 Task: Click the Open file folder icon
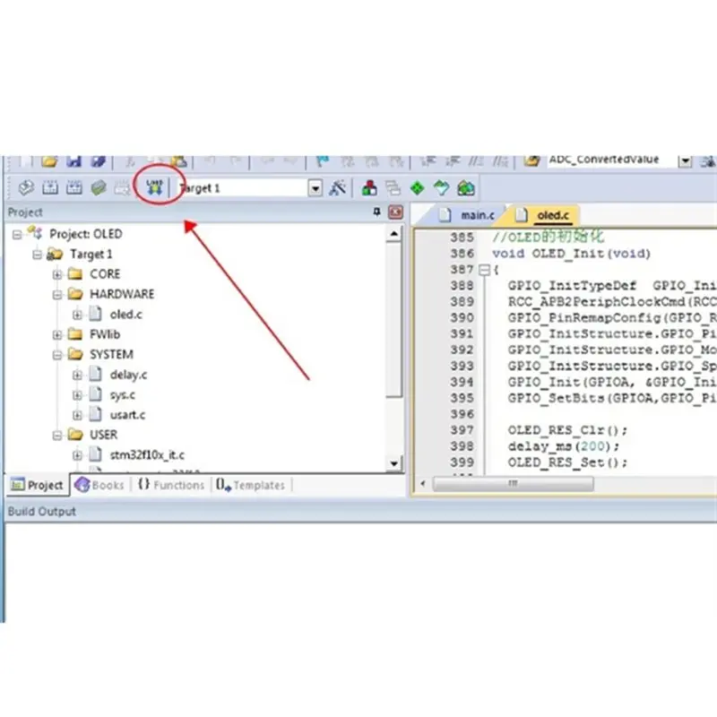tap(49, 162)
